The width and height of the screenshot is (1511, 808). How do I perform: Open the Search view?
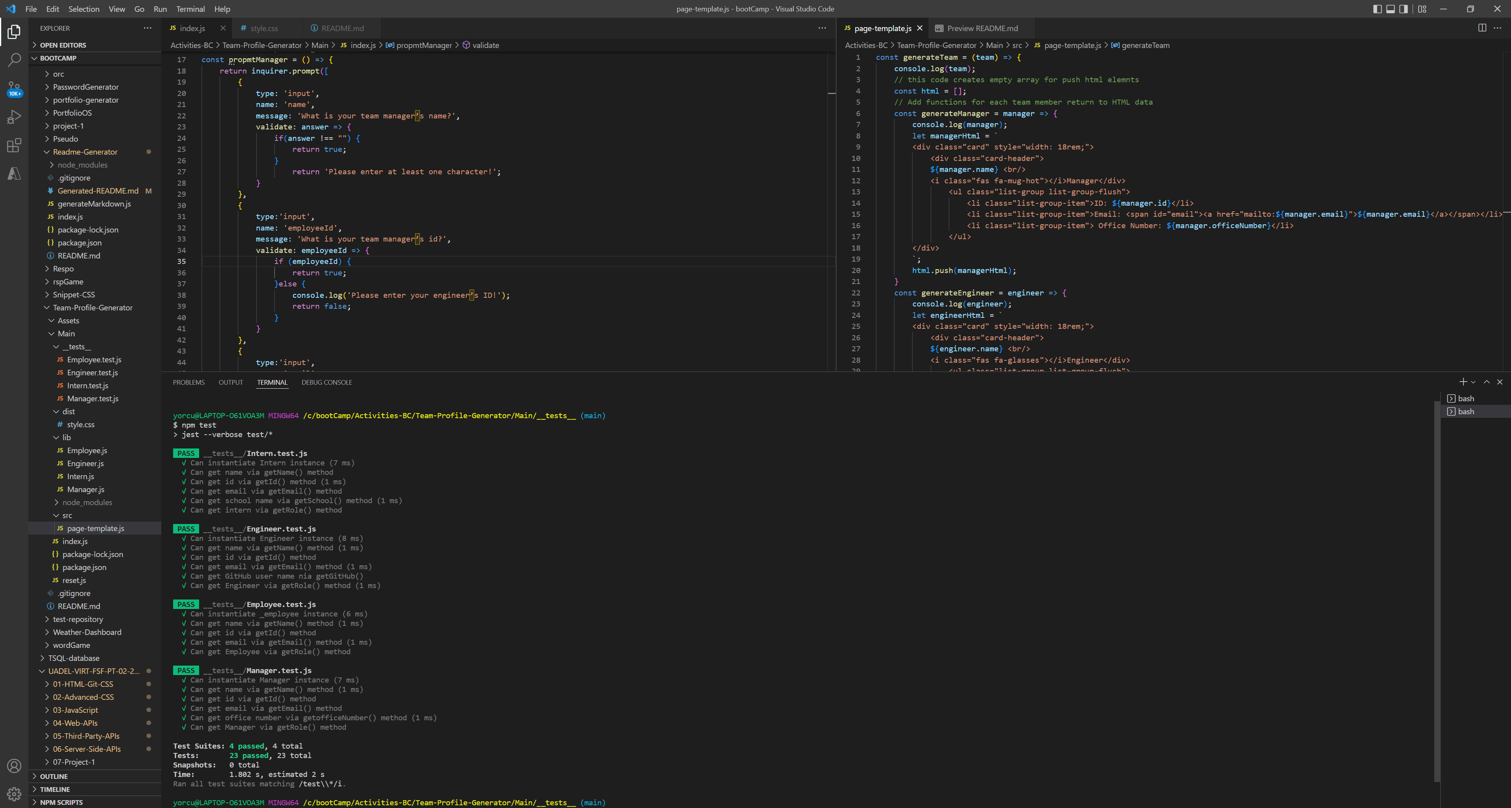click(x=14, y=60)
